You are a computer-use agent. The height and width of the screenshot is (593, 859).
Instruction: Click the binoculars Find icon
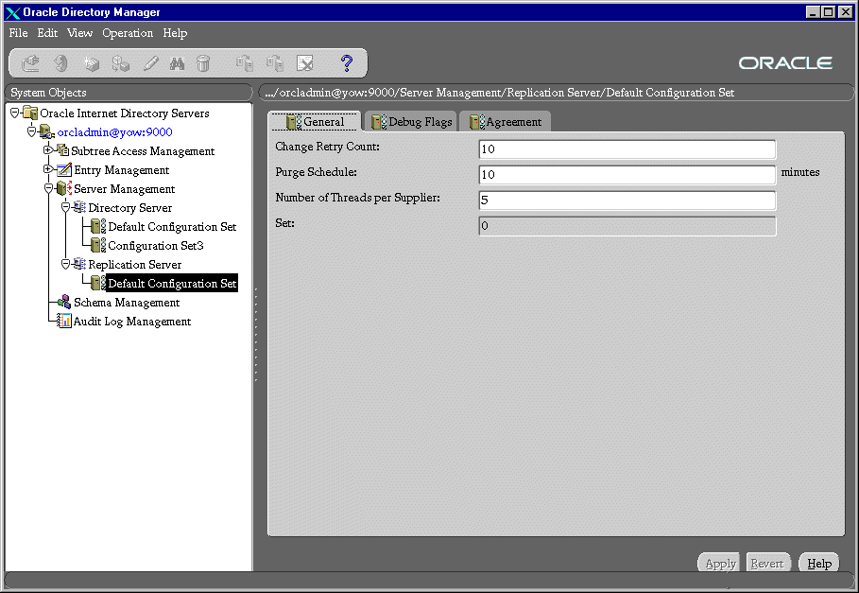tap(177, 63)
